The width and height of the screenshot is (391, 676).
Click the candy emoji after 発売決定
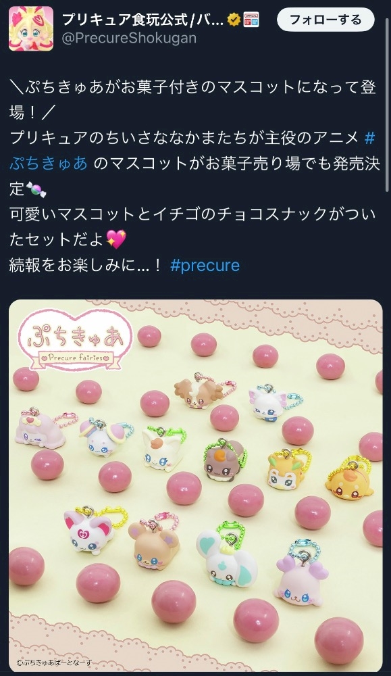36,189
